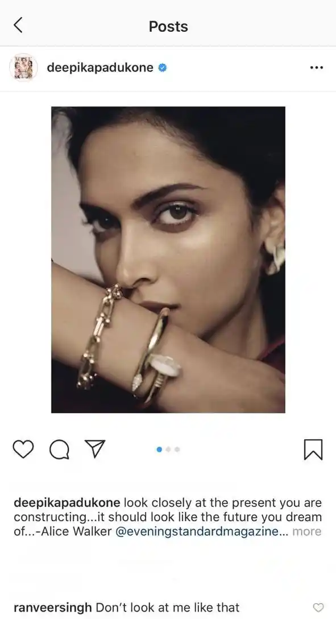Like the post with heart icon

23,449
